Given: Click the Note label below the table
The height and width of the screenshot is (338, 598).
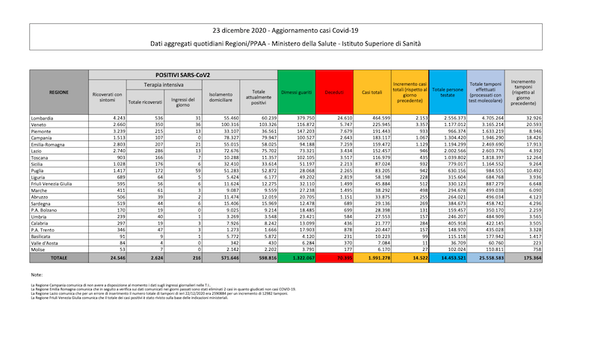Looking at the screenshot, I should point(37,275).
